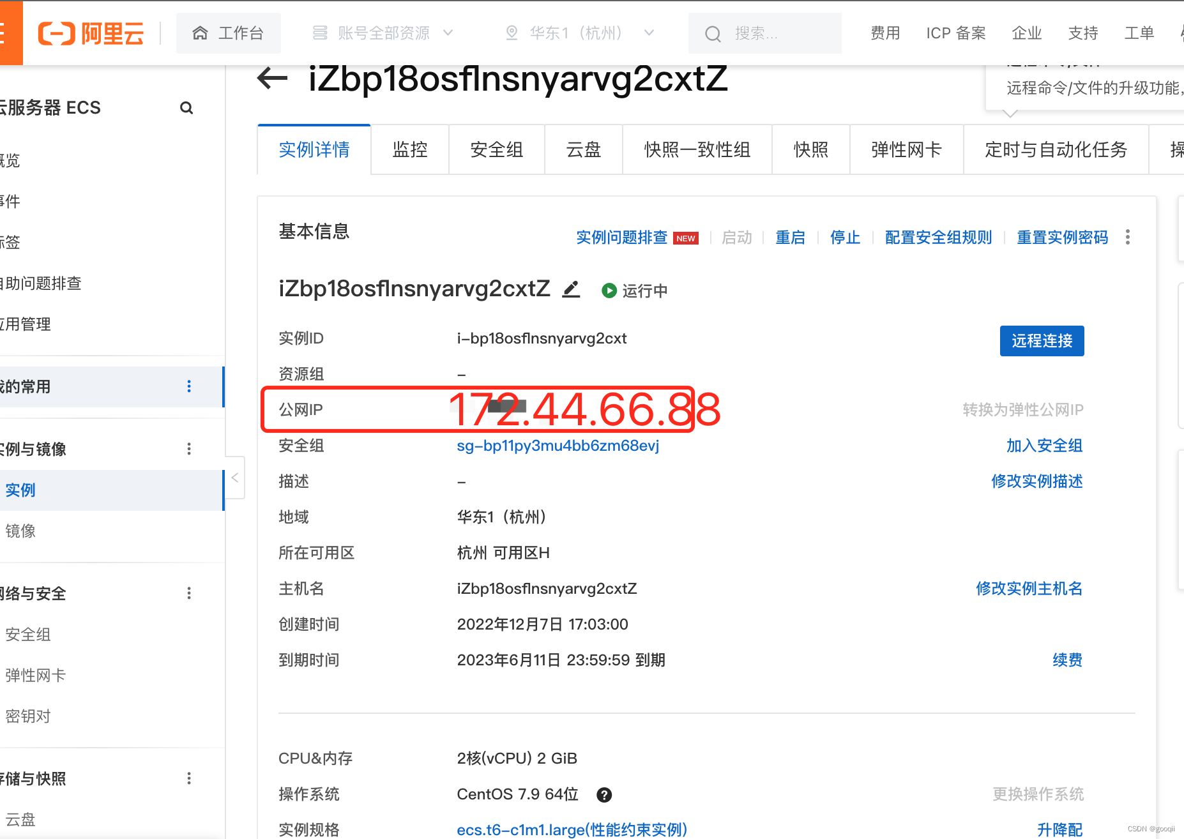
Task: Click the 升降配 link
Action: (x=1059, y=829)
